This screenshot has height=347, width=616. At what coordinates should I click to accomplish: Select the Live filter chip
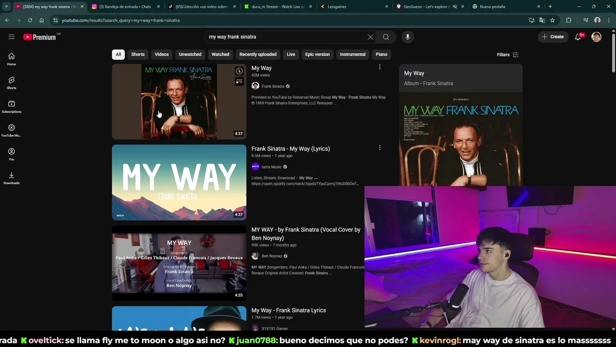(x=291, y=54)
